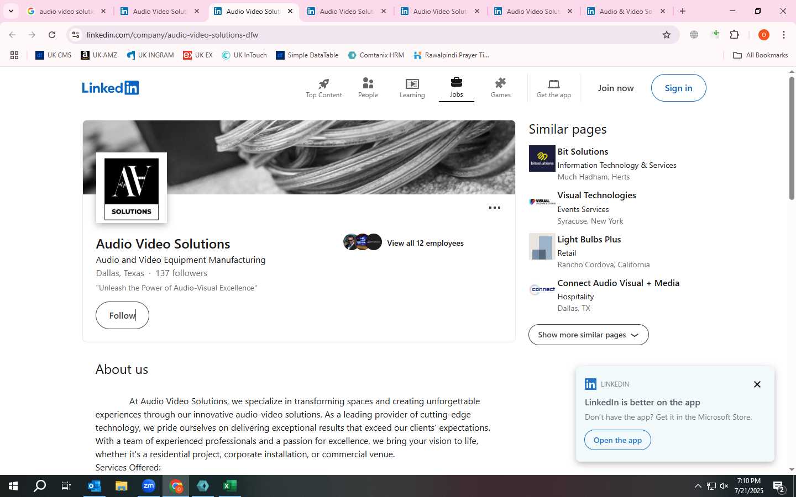Click the Follow button
This screenshot has width=796, height=497.
coord(122,315)
